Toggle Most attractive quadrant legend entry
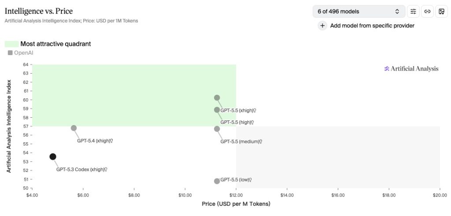Screen dimensions: 451x216 click(55, 44)
